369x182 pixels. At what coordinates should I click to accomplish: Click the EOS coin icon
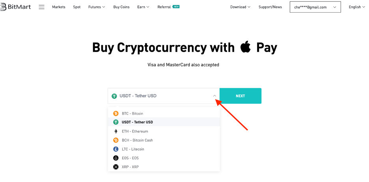pos(116,158)
